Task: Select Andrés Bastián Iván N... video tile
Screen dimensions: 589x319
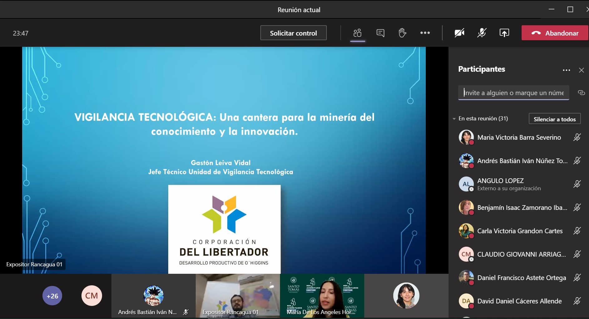Action: pyautogui.click(x=153, y=296)
